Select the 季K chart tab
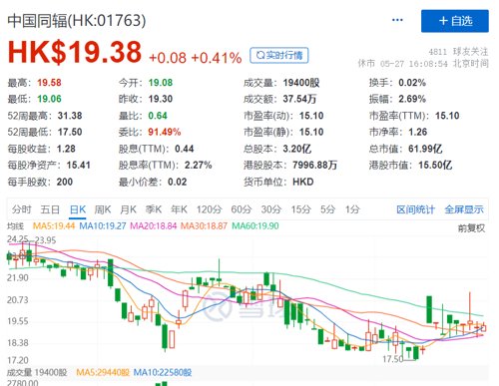The image size is (499, 386). point(154,209)
